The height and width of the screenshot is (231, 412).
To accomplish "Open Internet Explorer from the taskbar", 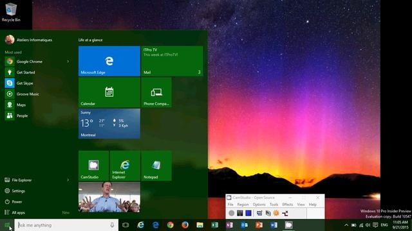I will [140, 225].
